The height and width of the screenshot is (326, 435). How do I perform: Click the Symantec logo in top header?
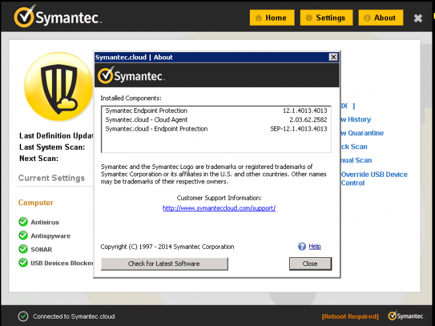[58, 16]
